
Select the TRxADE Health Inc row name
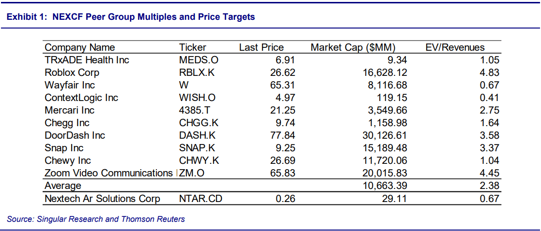(87, 60)
